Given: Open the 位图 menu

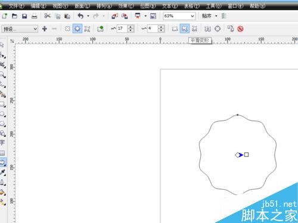Looking at the screenshot, I should (x=148, y=6).
